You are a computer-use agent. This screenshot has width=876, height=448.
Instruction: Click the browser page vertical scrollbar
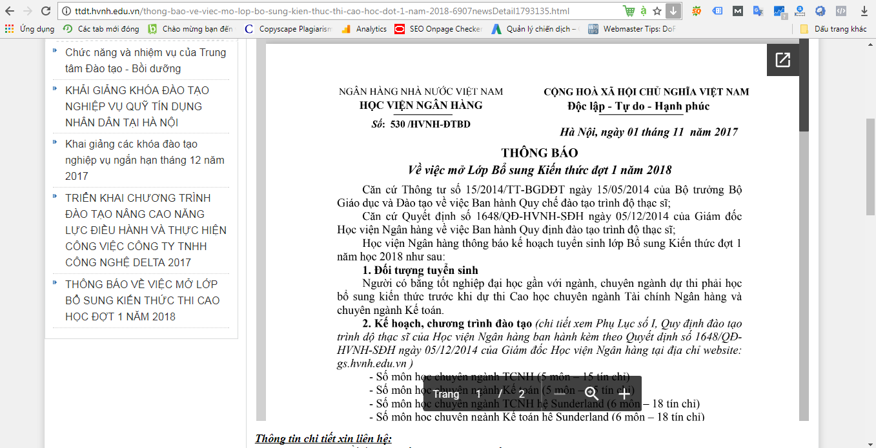870,168
